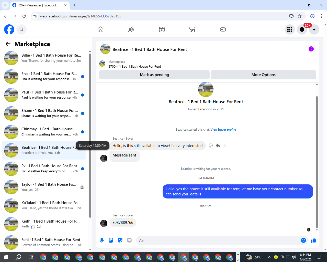Click Beatrice's large chat profile picture
The height and width of the screenshot is (262, 327).
point(206,89)
